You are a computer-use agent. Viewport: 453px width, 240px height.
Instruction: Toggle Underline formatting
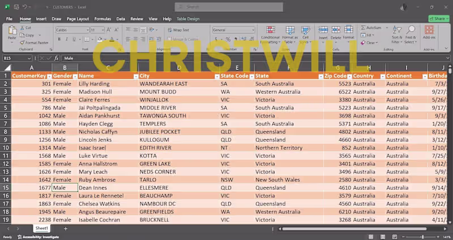coord(74,39)
